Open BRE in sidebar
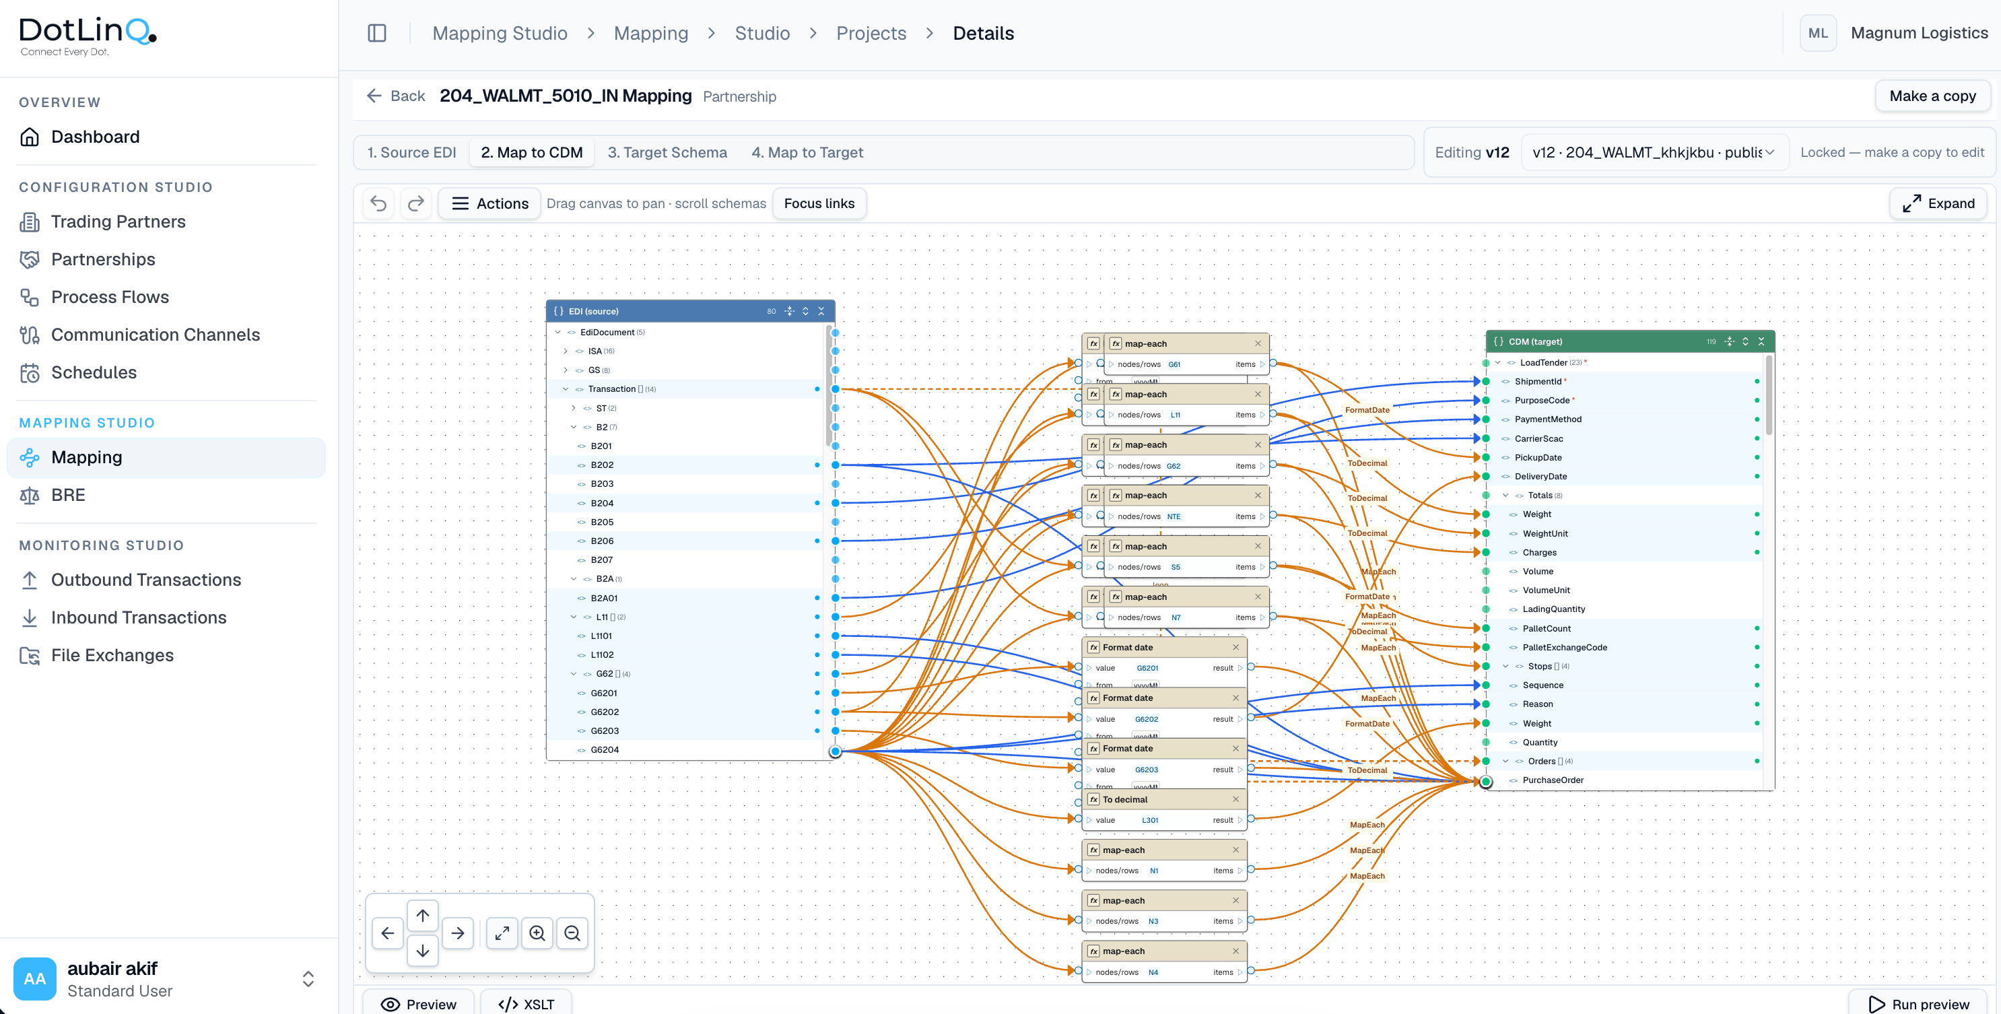 pyautogui.click(x=166, y=495)
